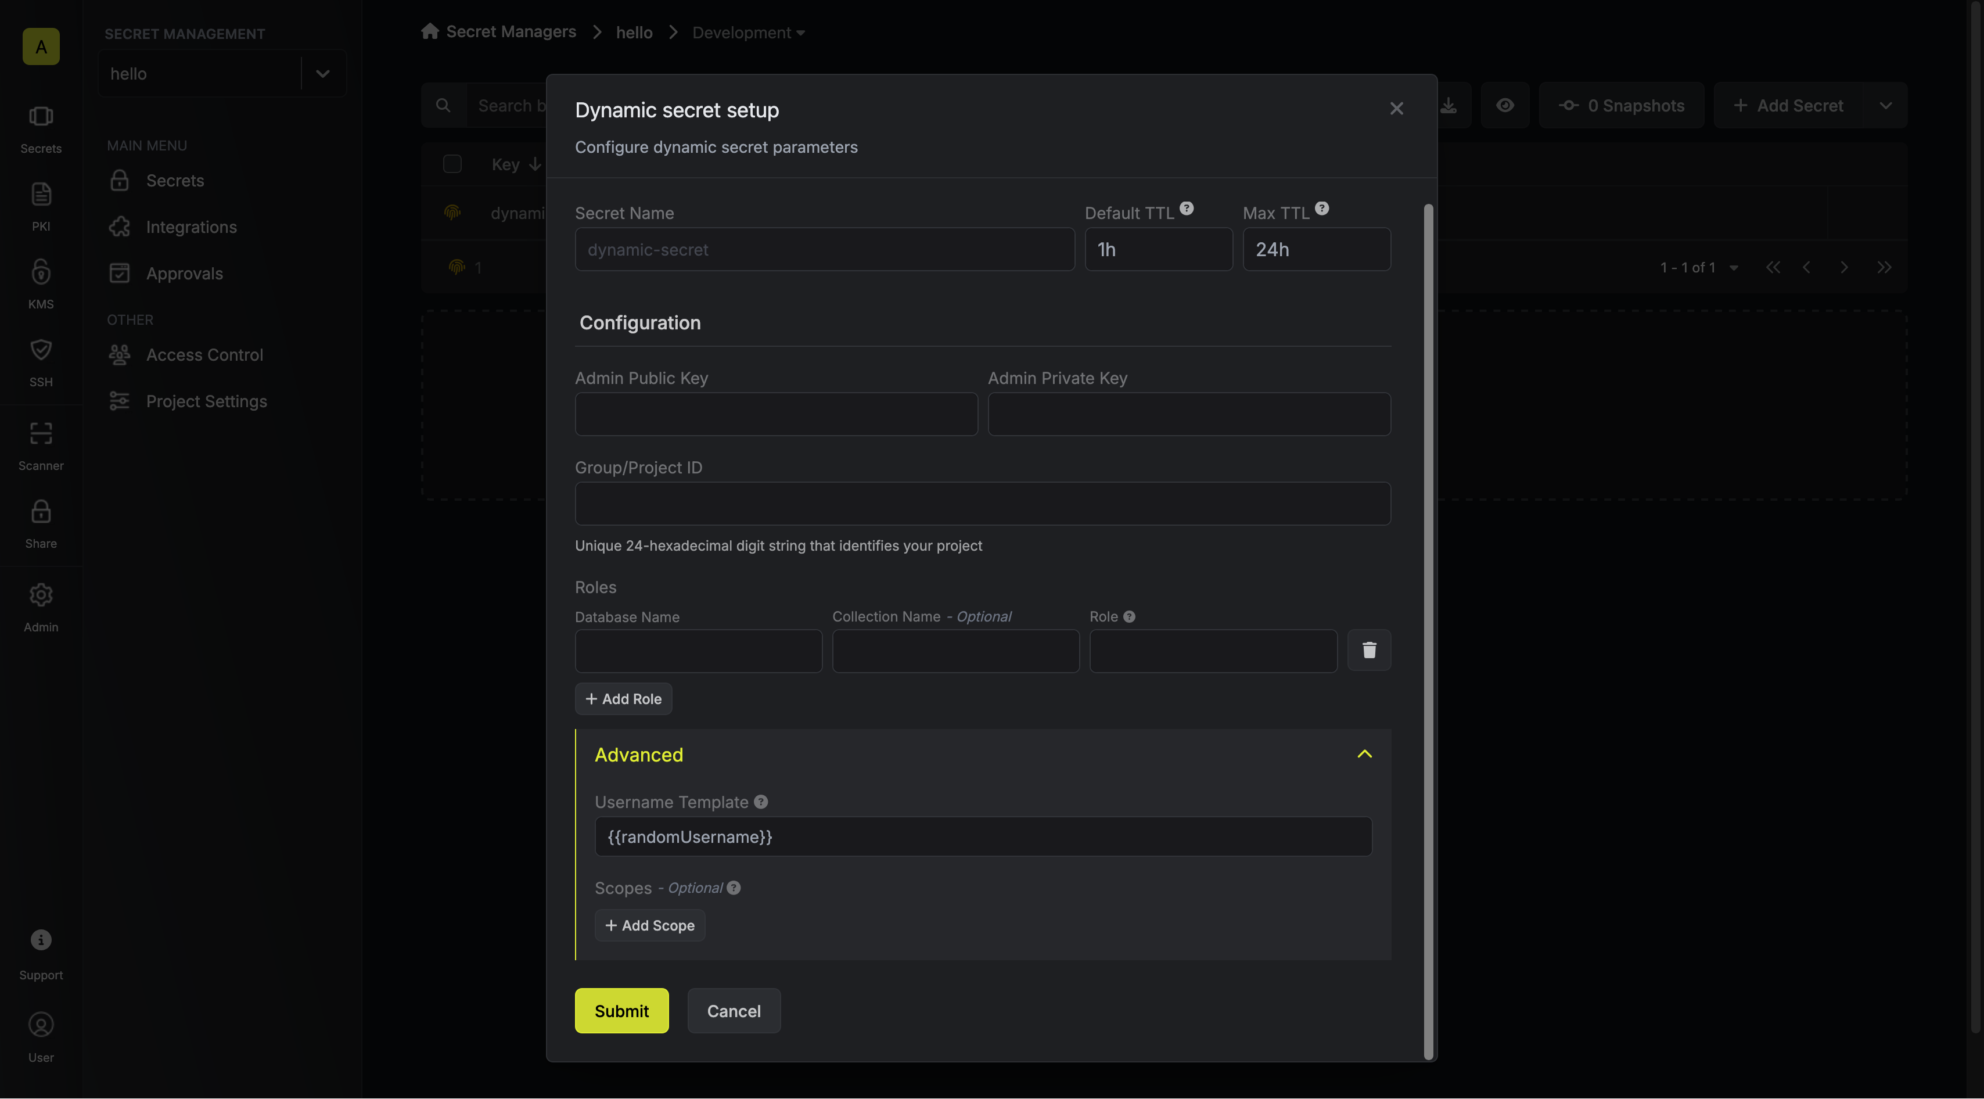
Task: Focus the Username Template field
Action: point(983,836)
